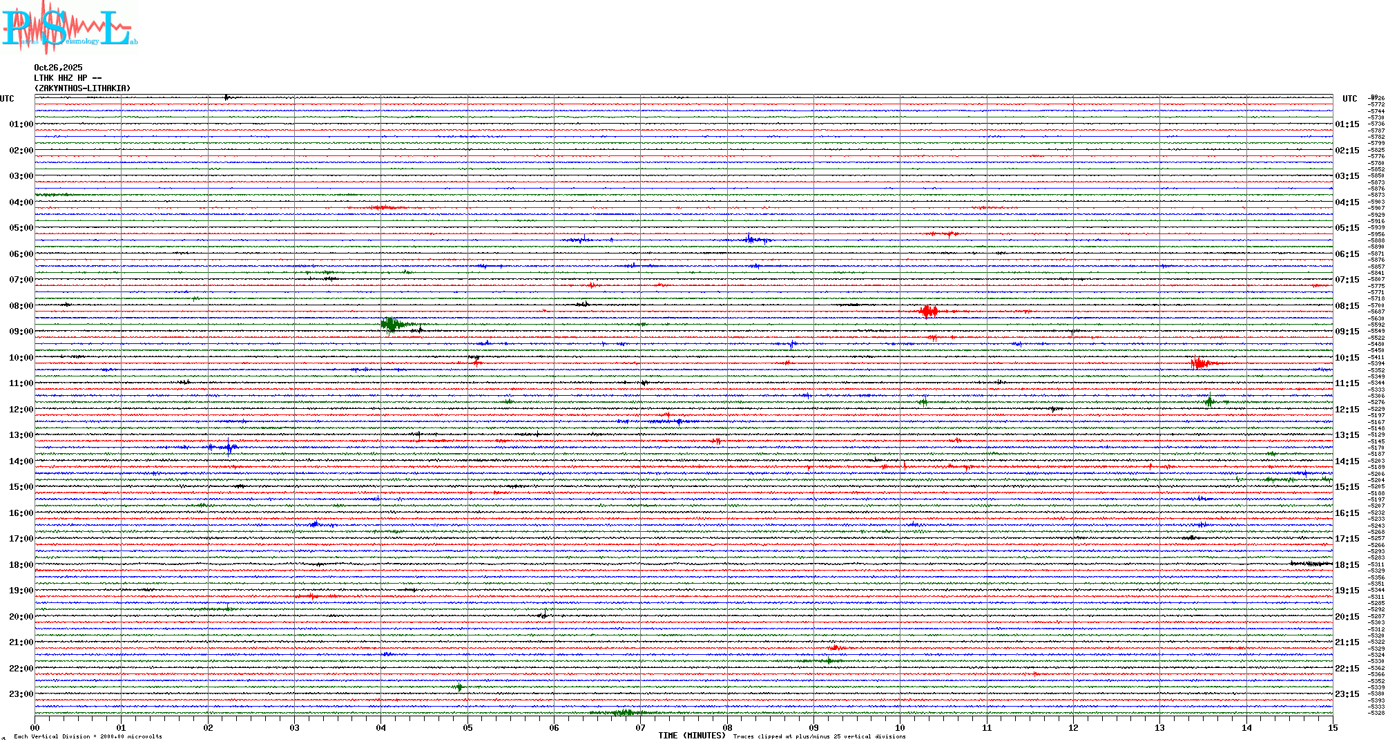Click the red event burst near 10:15
Image resolution: width=1388 pixels, height=746 pixels.
pyautogui.click(x=1200, y=363)
